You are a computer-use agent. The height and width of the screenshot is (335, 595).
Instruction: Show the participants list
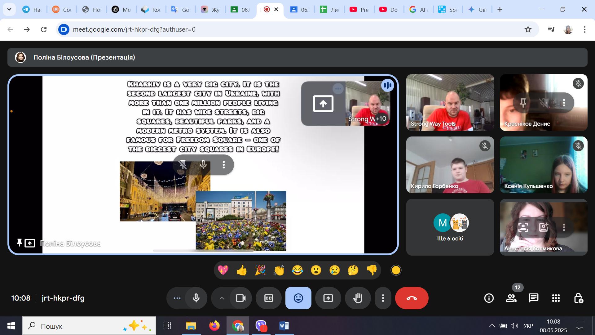(511, 298)
